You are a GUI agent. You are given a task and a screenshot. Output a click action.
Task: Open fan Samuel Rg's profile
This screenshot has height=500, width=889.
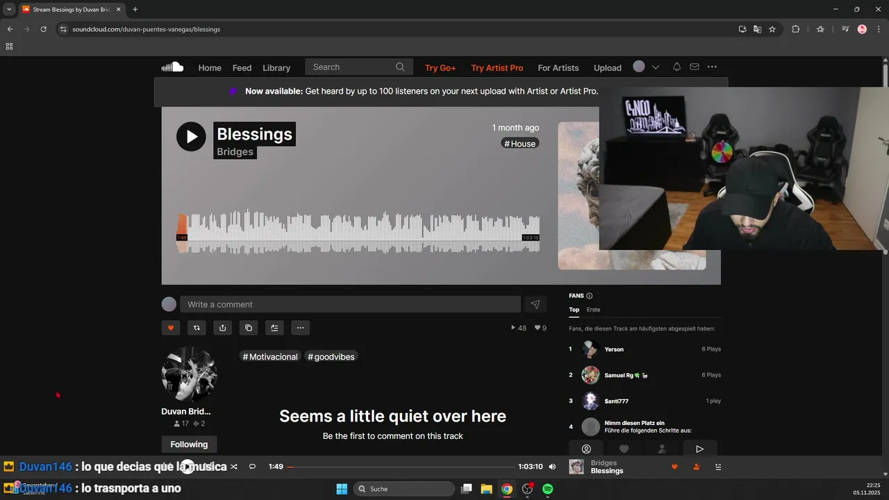tap(626, 375)
